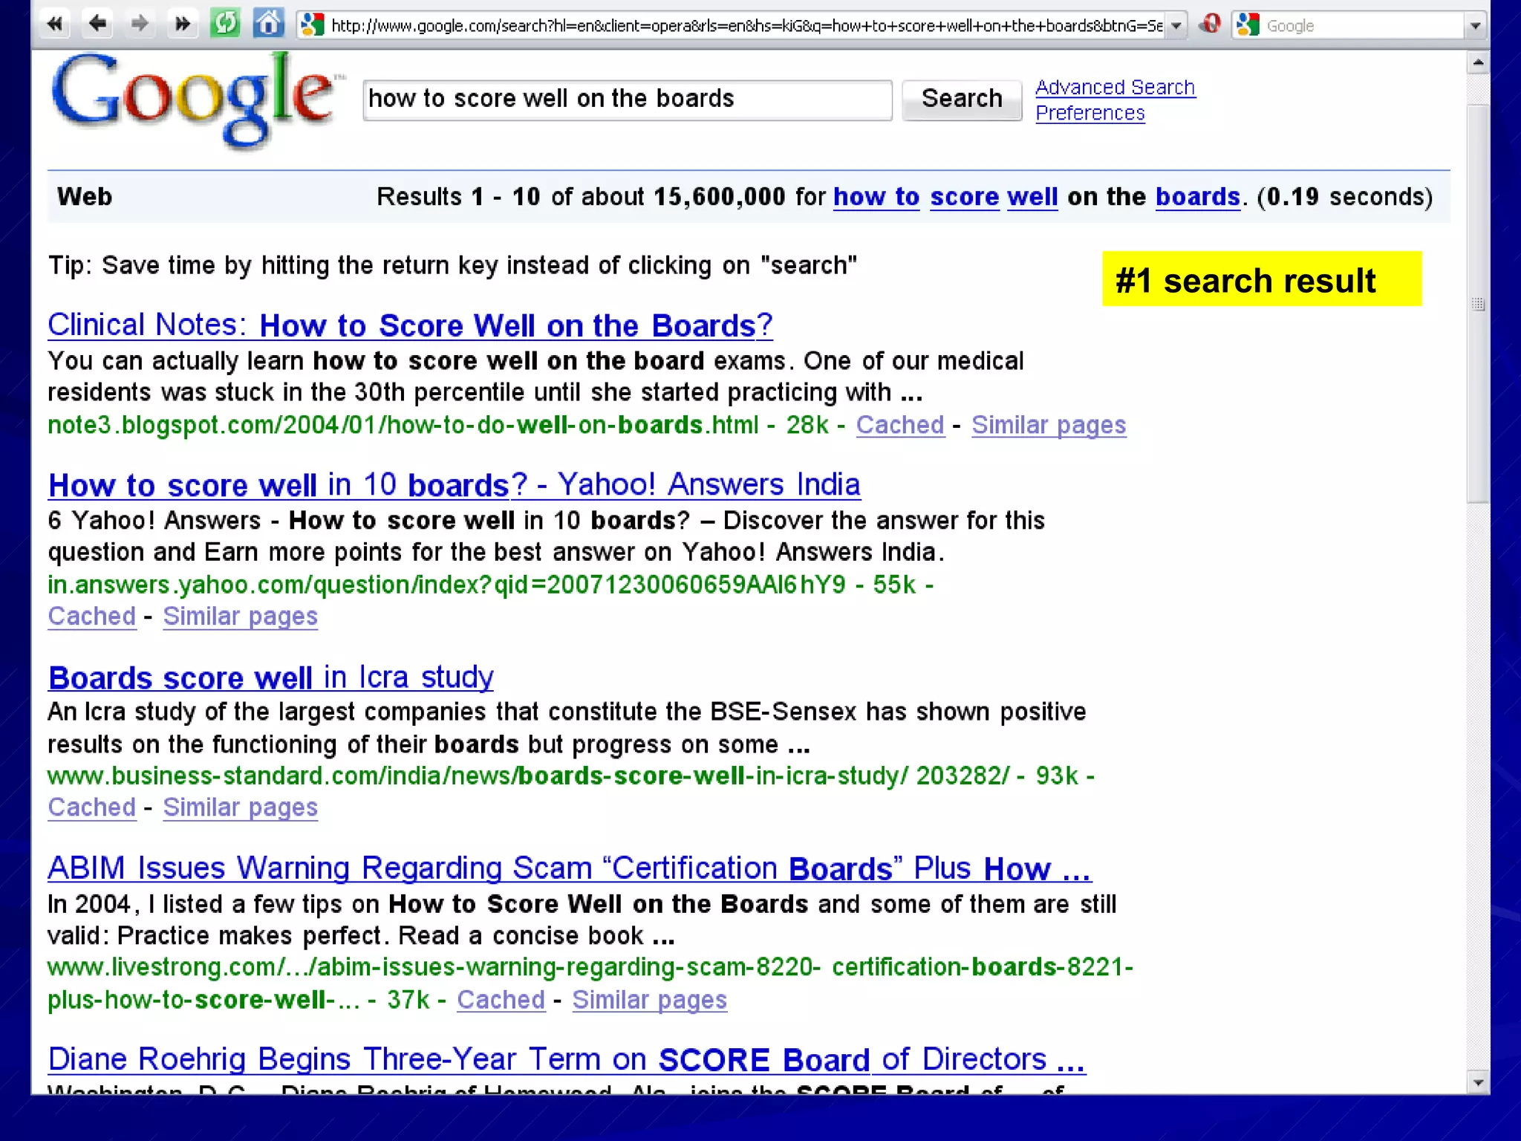1521x1141 pixels.
Task: Click the Google favicon in the address bar
Action: click(313, 25)
